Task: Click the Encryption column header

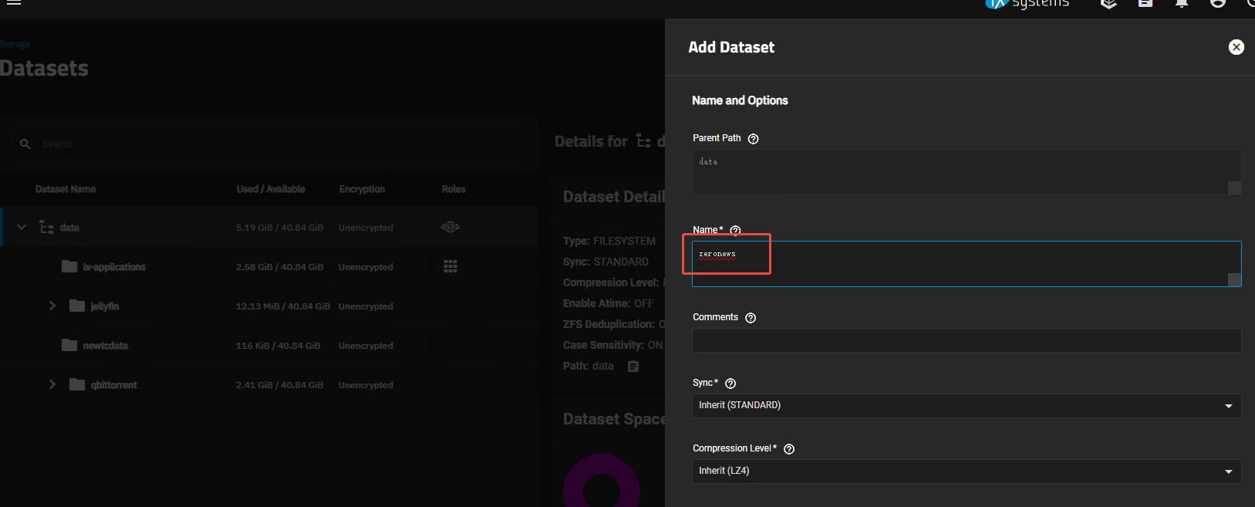Action: click(x=362, y=189)
